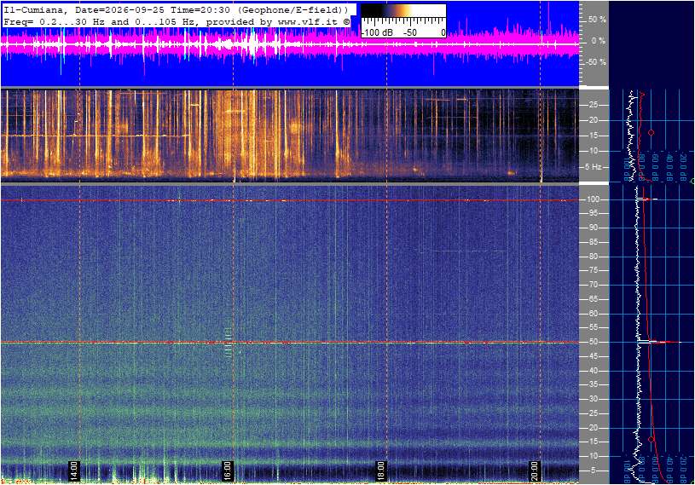Click the 80 tick on E-field axis
The image size is (695, 485).
click(x=593, y=257)
